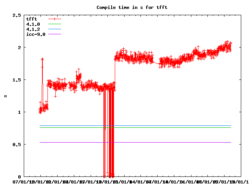The width and height of the screenshot is (249, 187).
Task: Click the 2.5 tick label on y-axis
Action: pos(17,15)
